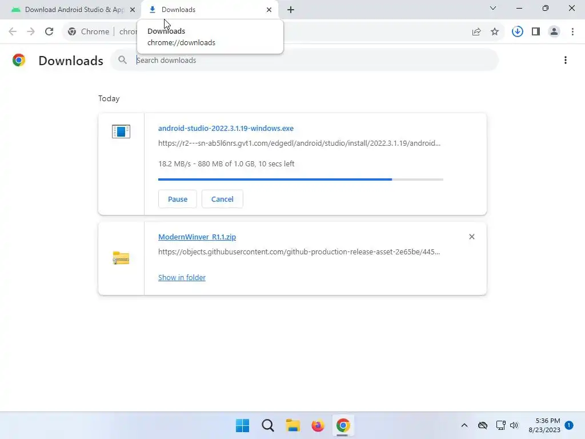585x439 pixels.
Task: Open the clock showing 5:36 PM
Action: point(544,425)
